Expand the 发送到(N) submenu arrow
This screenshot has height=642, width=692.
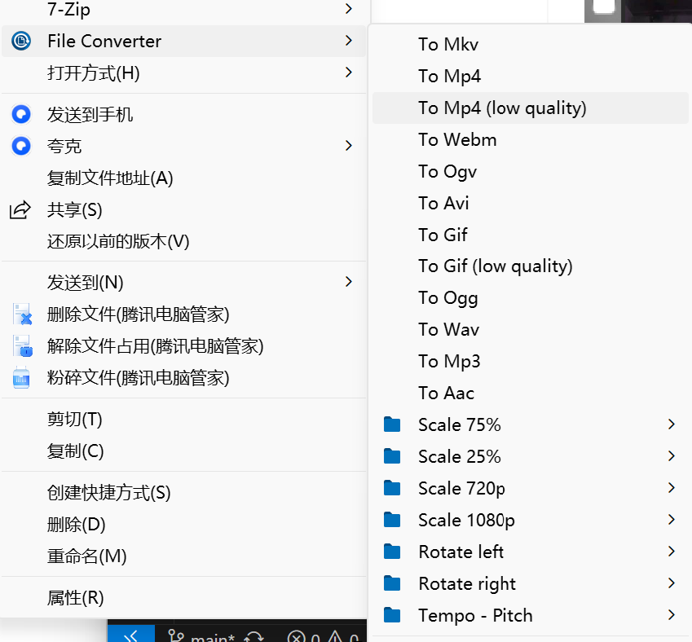coord(349,282)
